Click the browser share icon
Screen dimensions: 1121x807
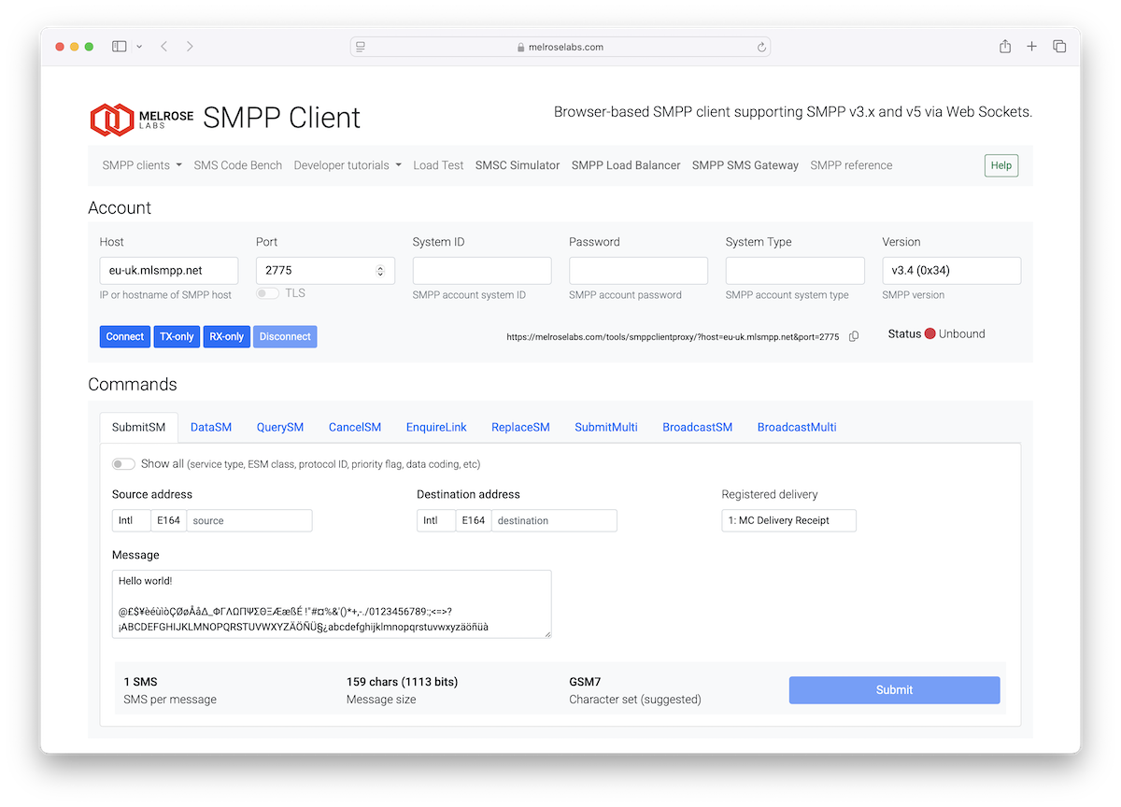coord(1004,45)
